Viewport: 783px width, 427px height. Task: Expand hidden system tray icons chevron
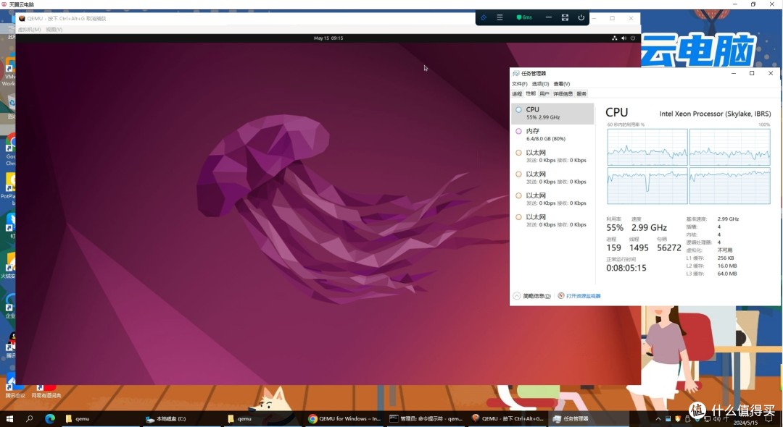tap(658, 419)
